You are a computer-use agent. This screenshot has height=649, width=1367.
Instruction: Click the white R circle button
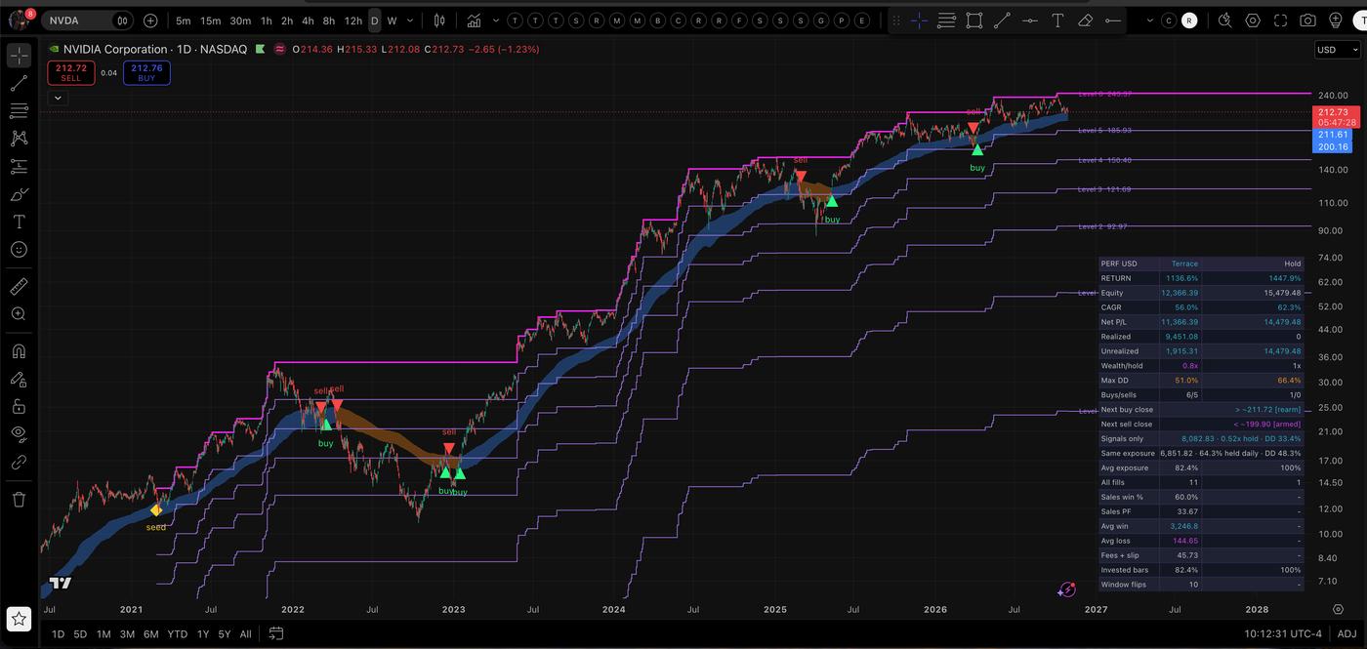point(1188,20)
